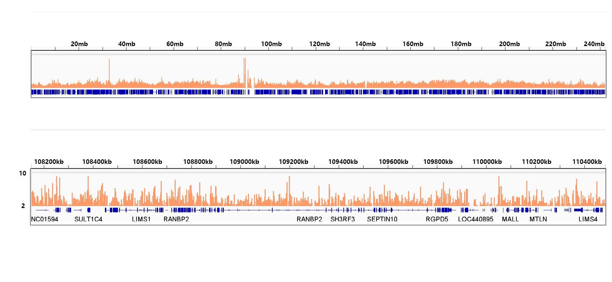Click the LIMS4 gene label
Image resolution: width=612 pixels, height=282 pixels.
[588, 219]
